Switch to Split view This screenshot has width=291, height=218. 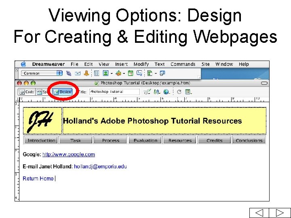coord(42,92)
